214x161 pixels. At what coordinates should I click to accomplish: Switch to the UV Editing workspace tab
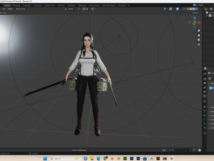tap(37, 5)
